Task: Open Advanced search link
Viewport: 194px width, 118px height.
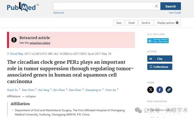Action: [x=59, y=13]
